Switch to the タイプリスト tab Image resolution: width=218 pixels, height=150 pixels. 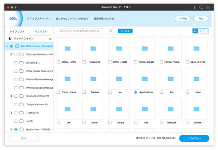click(17, 32)
